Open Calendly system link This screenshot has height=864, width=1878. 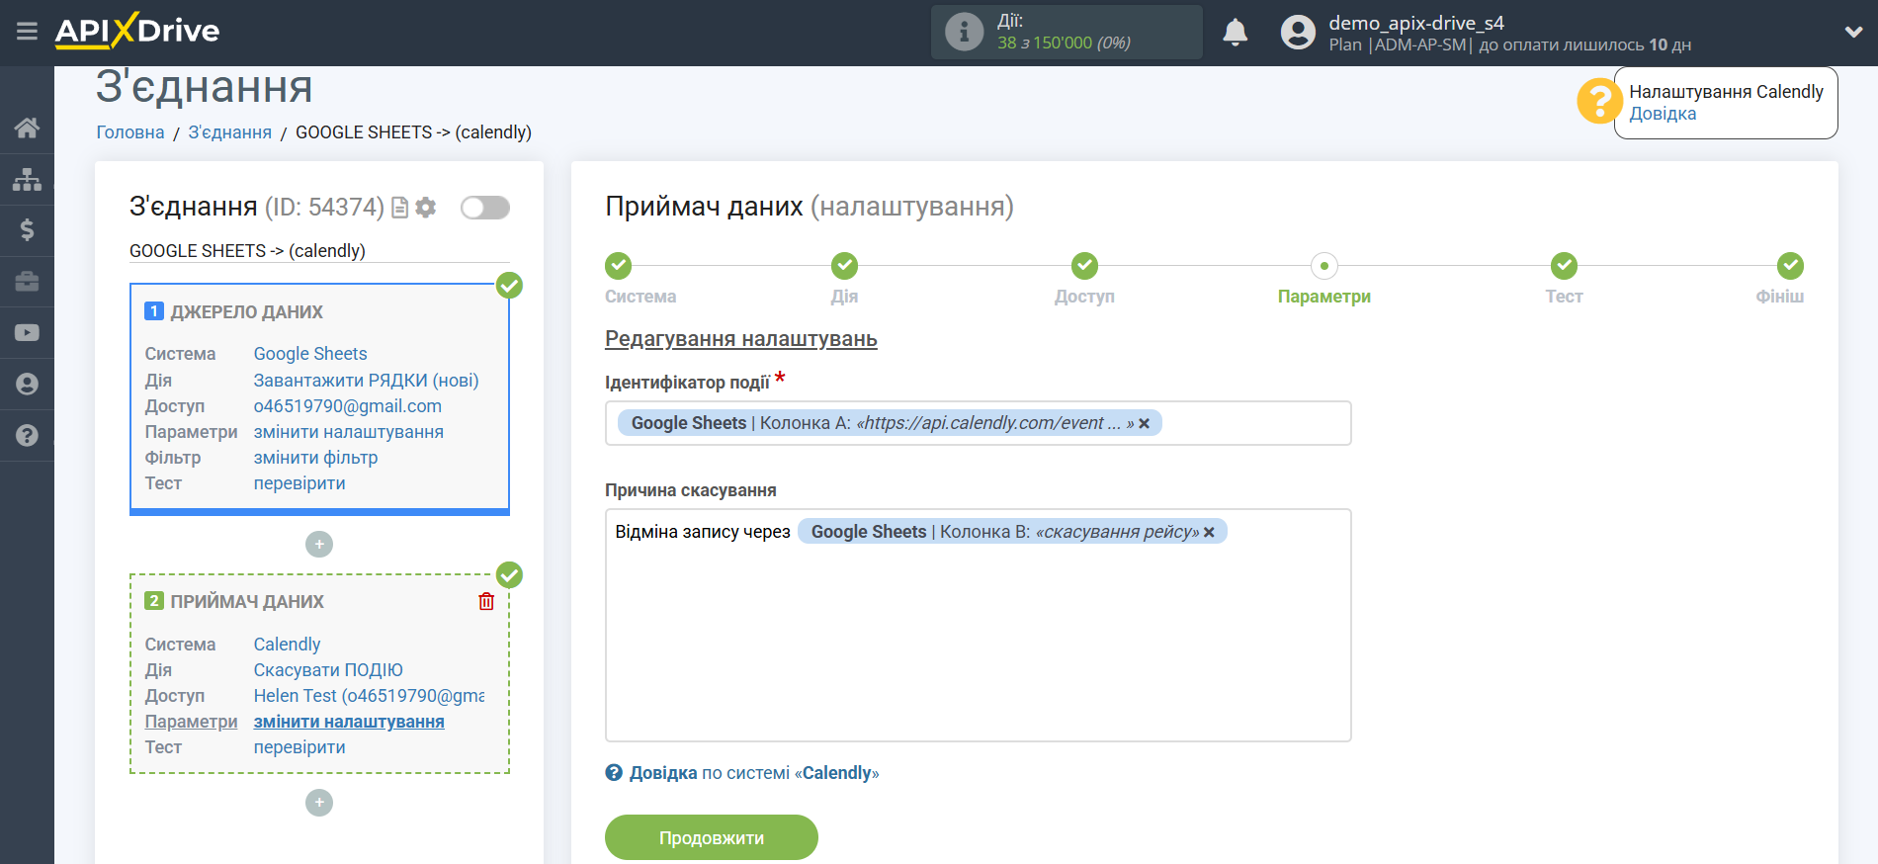tap(287, 645)
